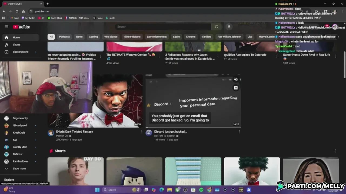Open a new browser tab
346x194 pixels.
click(x=48, y=4)
